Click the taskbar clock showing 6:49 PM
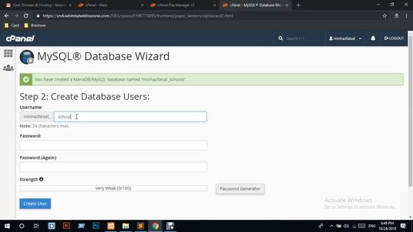Viewport: 413px width, 232px height. [387, 226]
